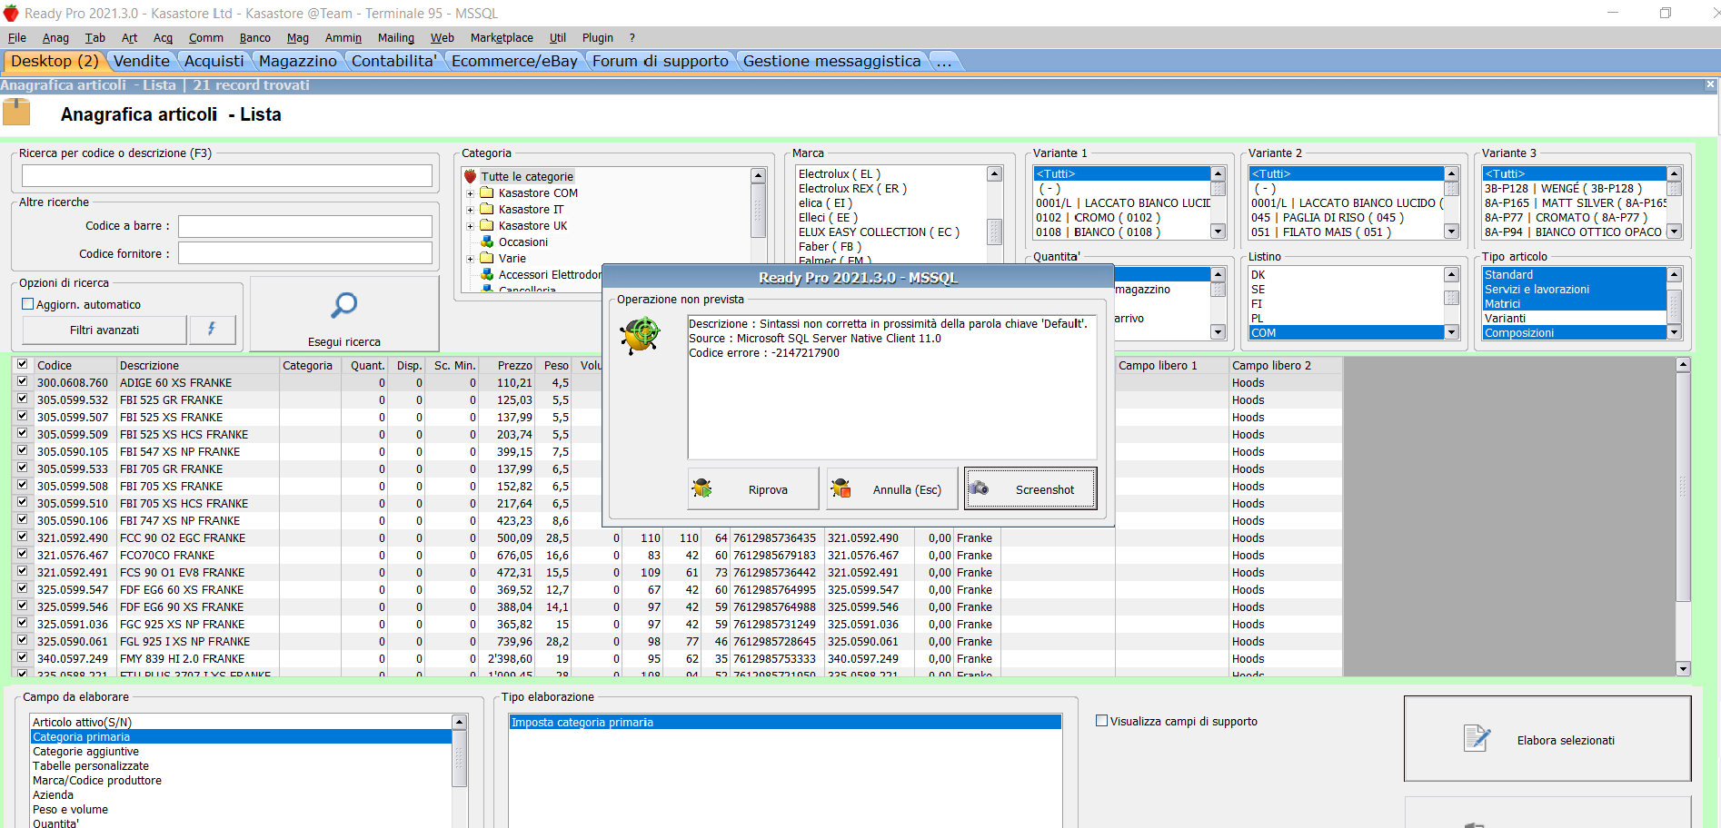Image resolution: width=1721 pixels, height=828 pixels.
Task: Click the articles table vertical scrollbar down arrow
Action: tap(1683, 668)
